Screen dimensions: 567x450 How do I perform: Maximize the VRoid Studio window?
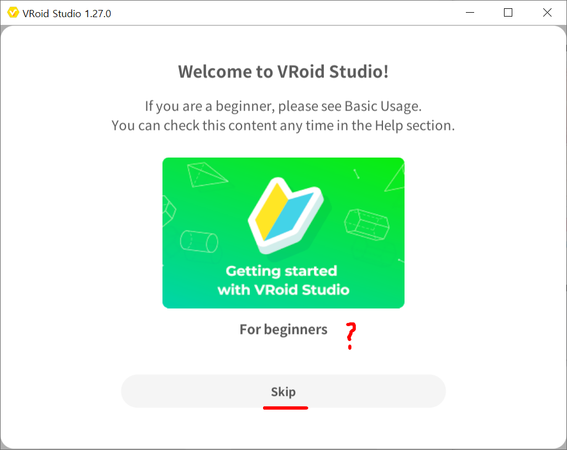coord(508,13)
